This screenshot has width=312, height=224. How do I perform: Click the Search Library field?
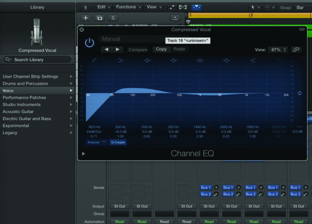(x=37, y=60)
